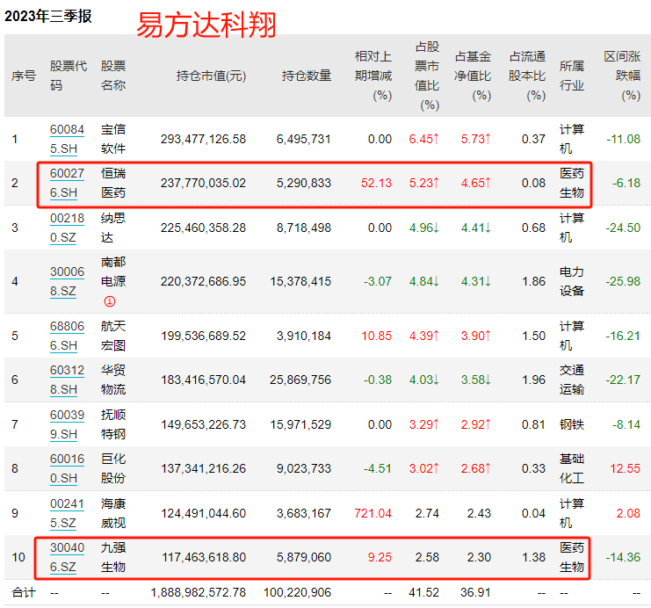Screen dimensions: 651x608
Task: Select the stock name 华贸物流
Action: click(x=113, y=380)
